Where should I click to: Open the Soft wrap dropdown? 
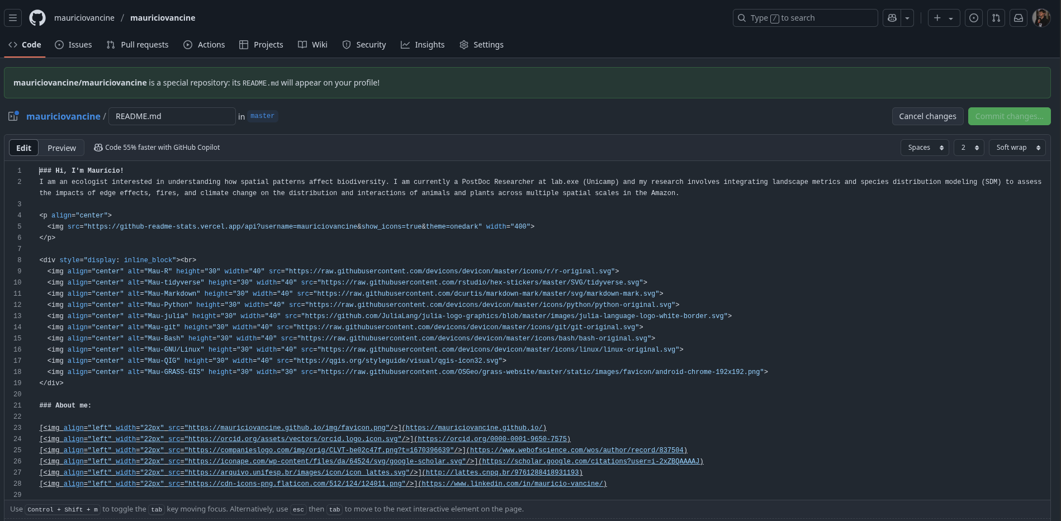(x=1017, y=148)
